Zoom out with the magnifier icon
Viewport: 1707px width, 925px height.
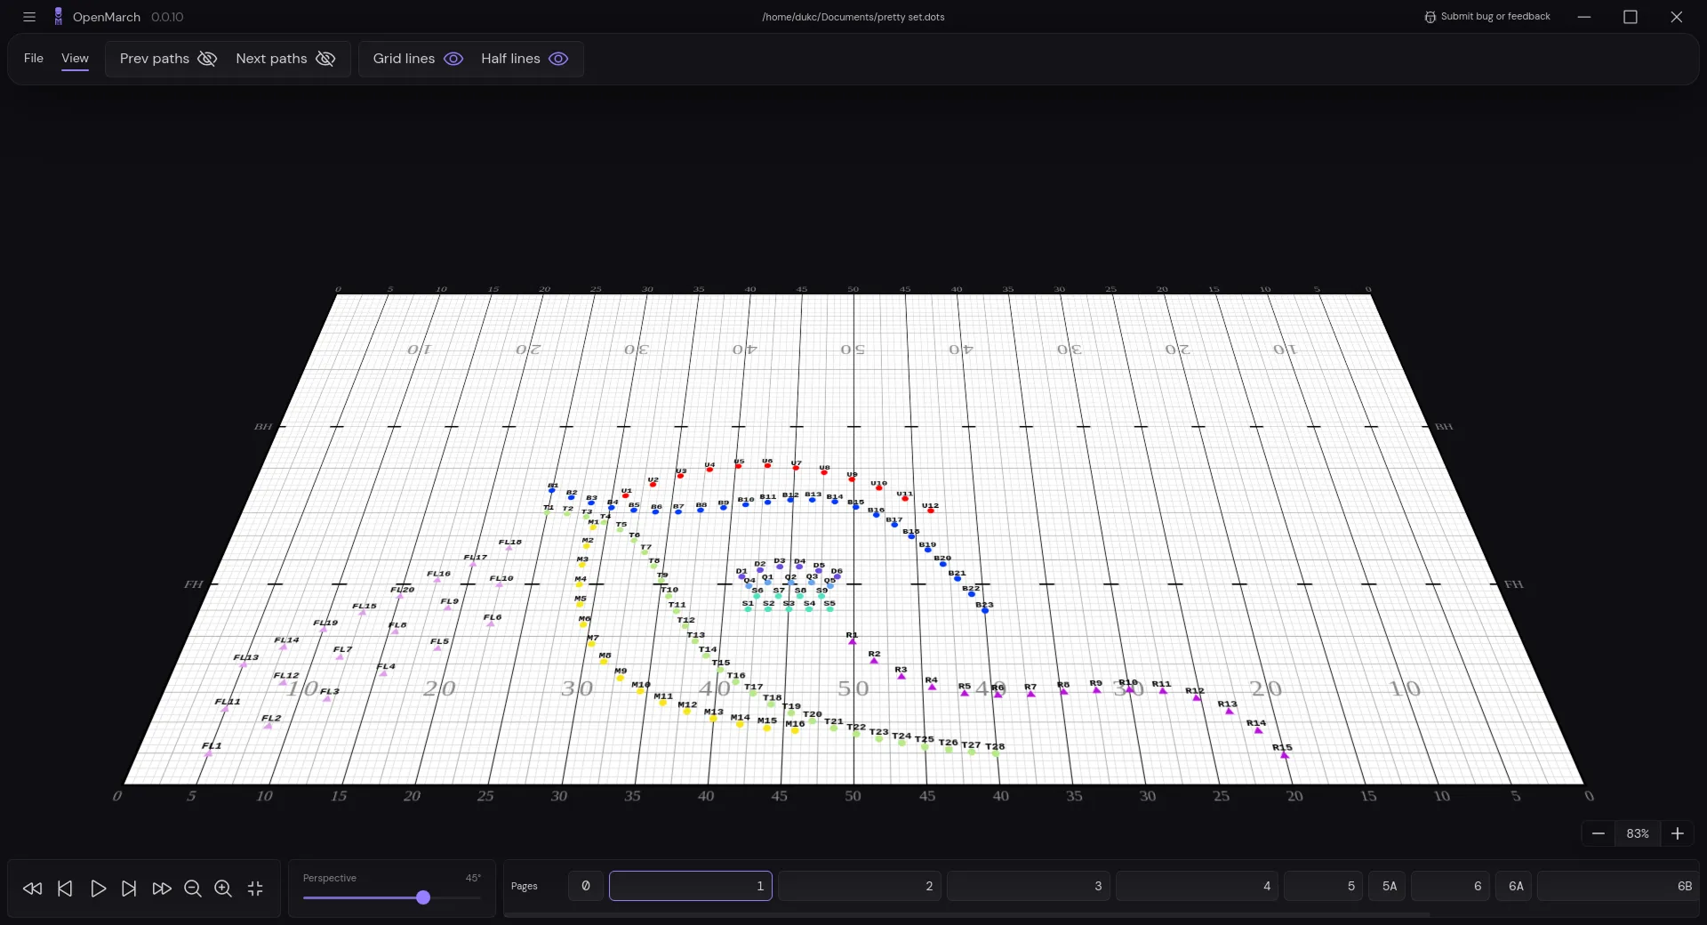tap(193, 889)
